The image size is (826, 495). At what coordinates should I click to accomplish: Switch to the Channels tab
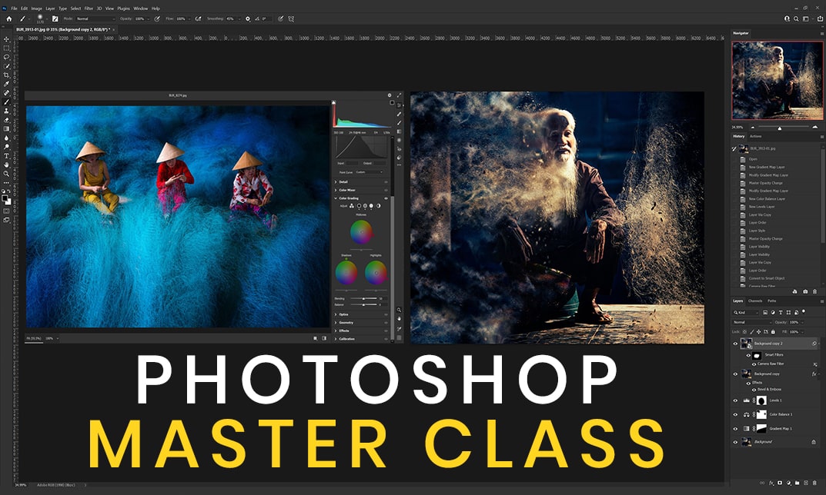tap(755, 301)
